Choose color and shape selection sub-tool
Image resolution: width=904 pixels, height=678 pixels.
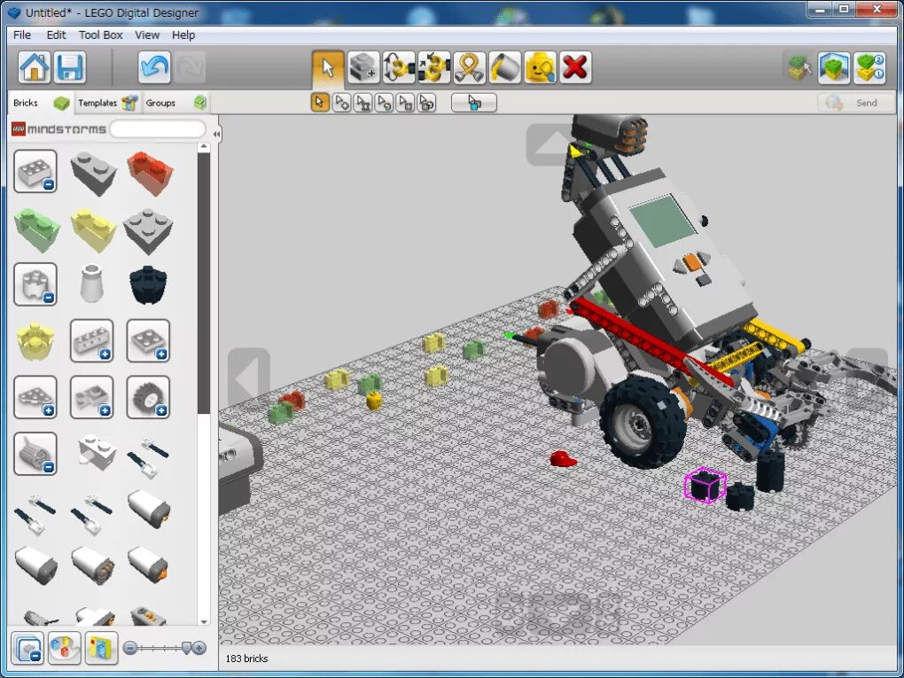point(426,103)
